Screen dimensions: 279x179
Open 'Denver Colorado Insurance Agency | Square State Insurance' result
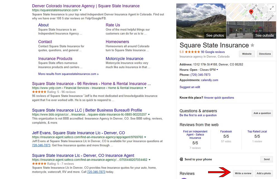point(86,6)
